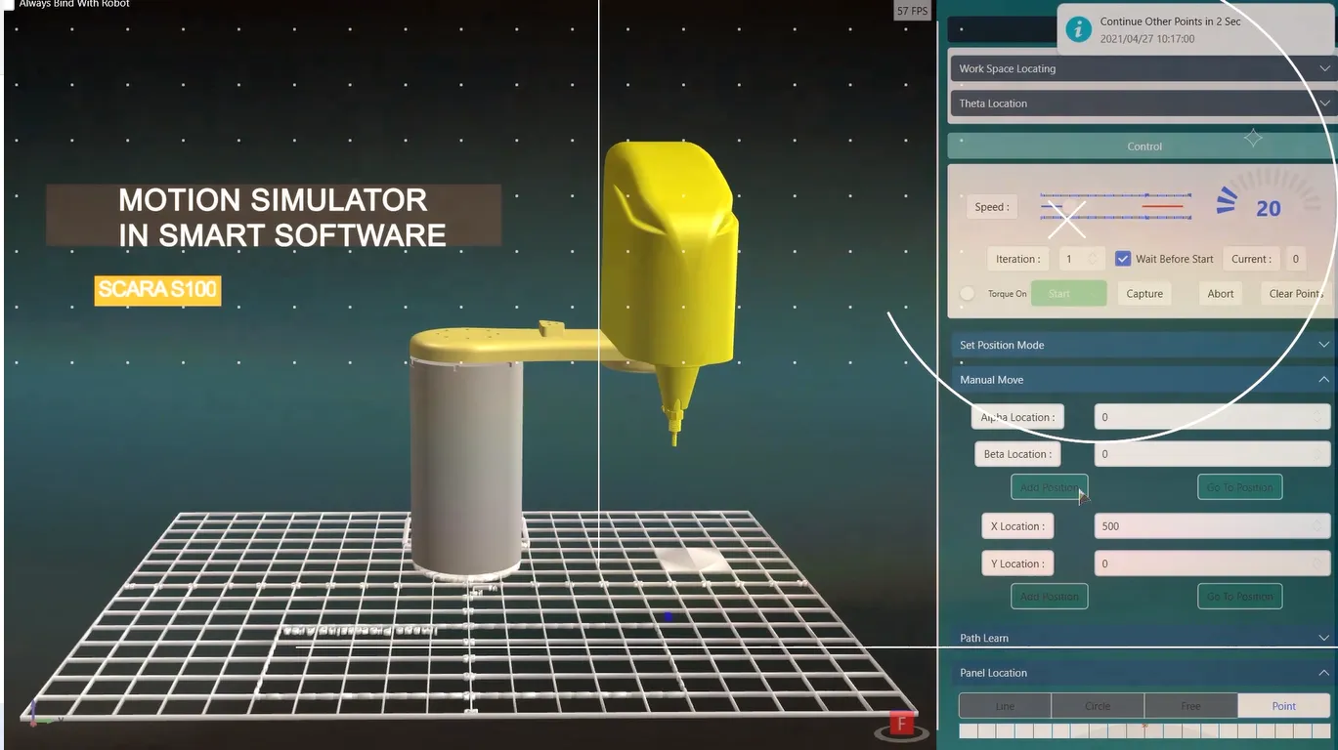
Task: Select the Circle tab in Panel Location
Action: 1097,706
